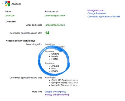Click primary email janedoe@gmail.com under Primary email
The image size is (125, 101).
coord(55,16)
